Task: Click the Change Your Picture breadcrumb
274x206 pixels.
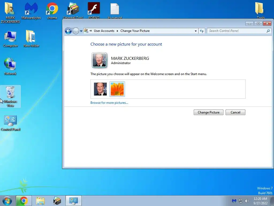Action: pos(135,31)
